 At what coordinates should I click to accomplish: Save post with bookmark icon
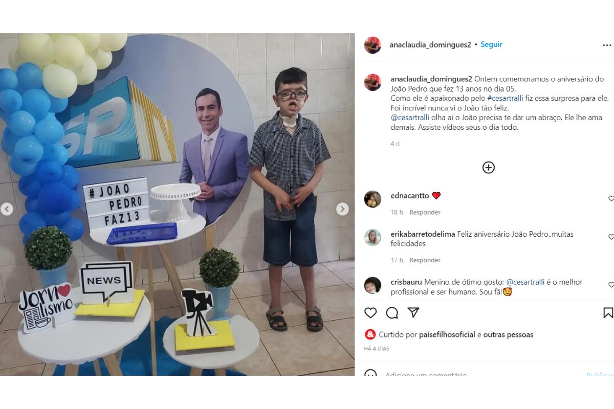(608, 312)
